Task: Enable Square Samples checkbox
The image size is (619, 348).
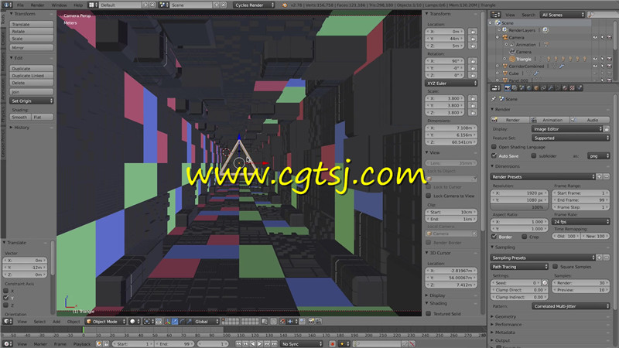Action: click(555, 267)
